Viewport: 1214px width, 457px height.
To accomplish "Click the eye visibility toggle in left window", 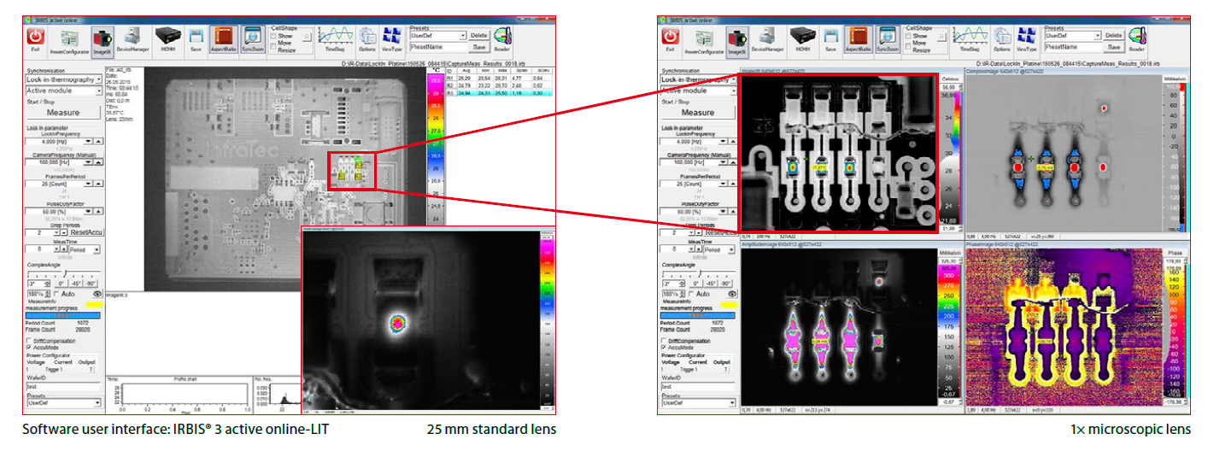I will (98, 293).
